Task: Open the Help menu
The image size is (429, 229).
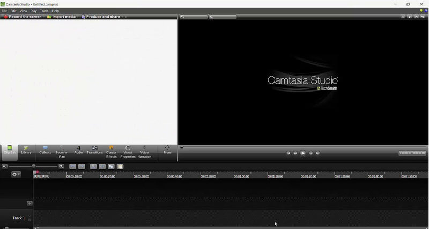Action: click(55, 11)
